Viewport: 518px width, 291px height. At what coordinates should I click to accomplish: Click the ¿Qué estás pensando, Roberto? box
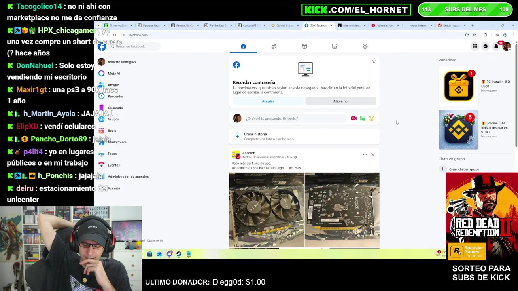click(x=295, y=118)
